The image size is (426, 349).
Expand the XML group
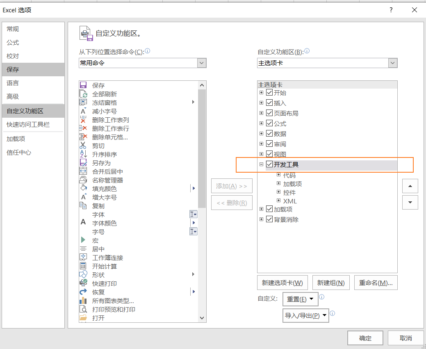pyautogui.click(x=278, y=201)
